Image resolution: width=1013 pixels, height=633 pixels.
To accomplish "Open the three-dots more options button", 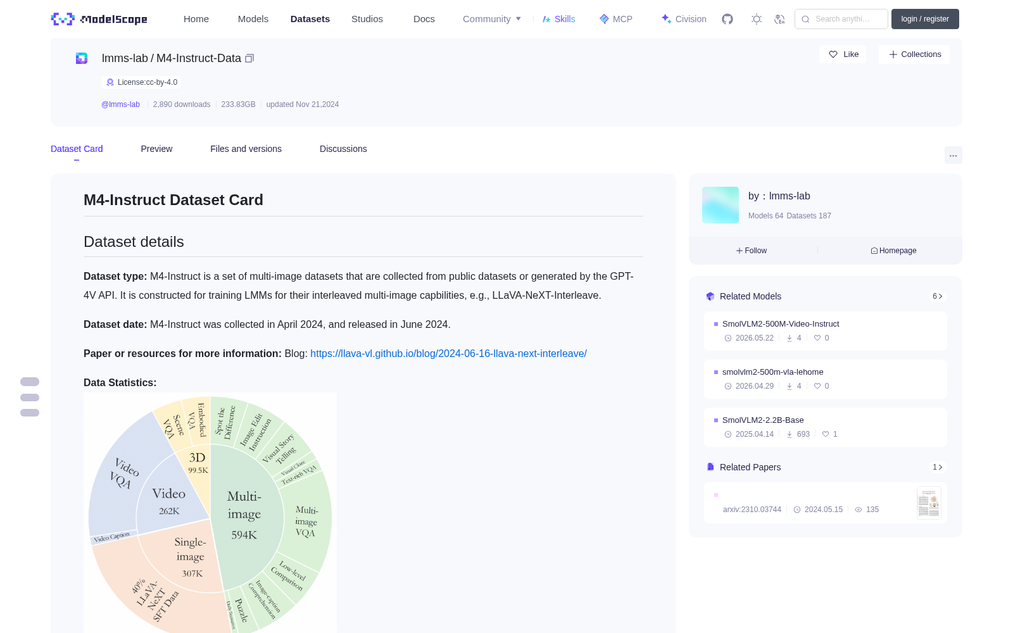I will pos(953,155).
